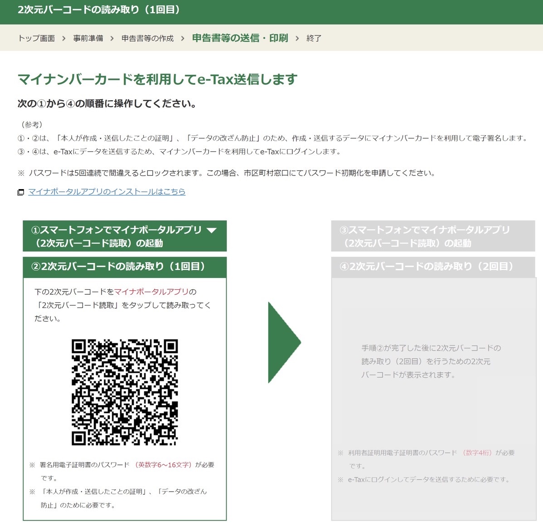Click the red （英数字6～16文字） password note
Viewport: 543px width, 526px height.
163,465
